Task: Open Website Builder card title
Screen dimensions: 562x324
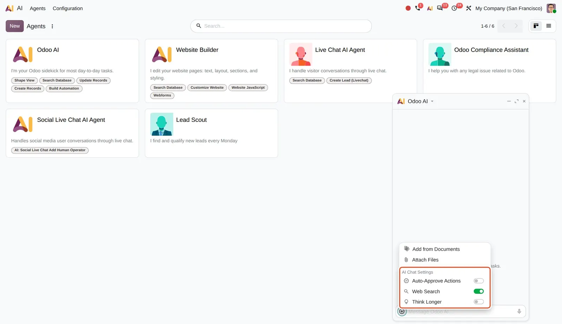Action: [197, 50]
